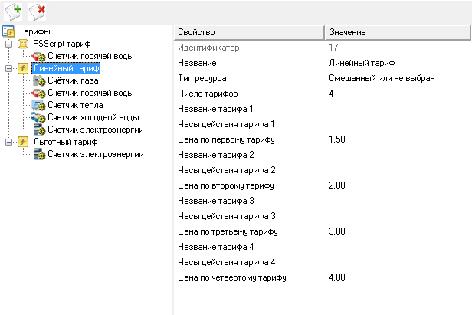The image size is (472, 315).
Task: Click the PSScript-тариф scroll icon
Action: click(23, 44)
